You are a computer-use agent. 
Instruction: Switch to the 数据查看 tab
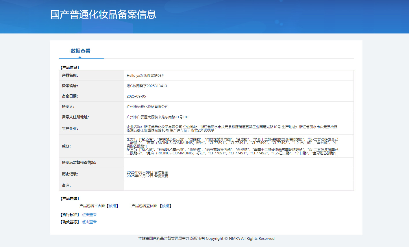[x=80, y=51]
